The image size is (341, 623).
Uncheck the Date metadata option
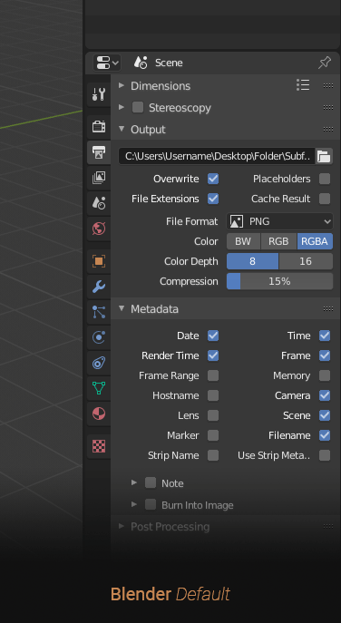coord(213,336)
